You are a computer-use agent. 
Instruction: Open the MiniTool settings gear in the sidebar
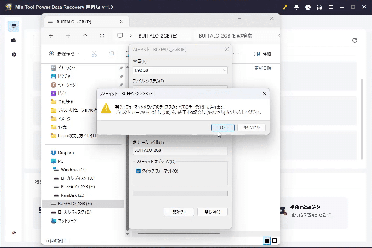(x=13, y=54)
